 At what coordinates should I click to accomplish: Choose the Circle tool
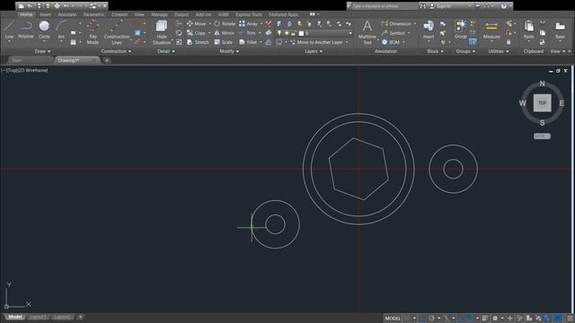(44, 30)
